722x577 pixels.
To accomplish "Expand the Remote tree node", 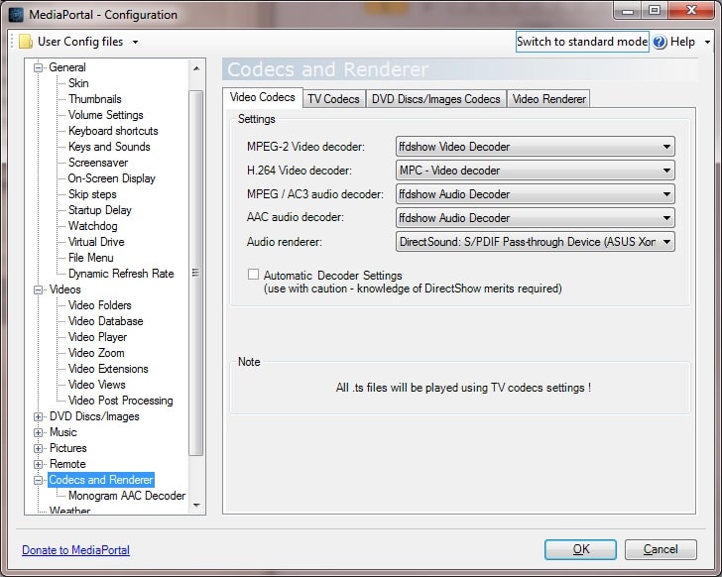I will 39,464.
